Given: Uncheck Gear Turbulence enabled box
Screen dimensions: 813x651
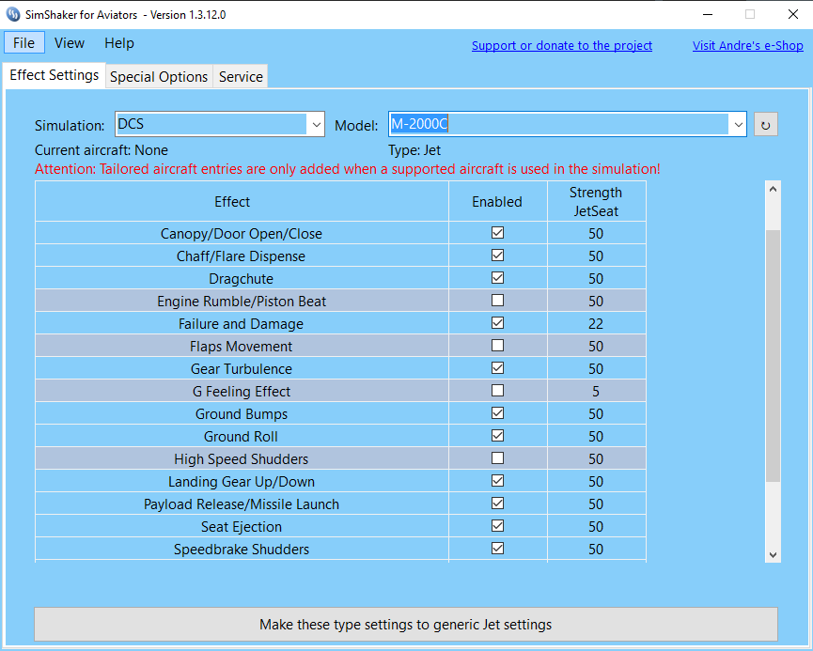Looking at the screenshot, I should [x=497, y=368].
